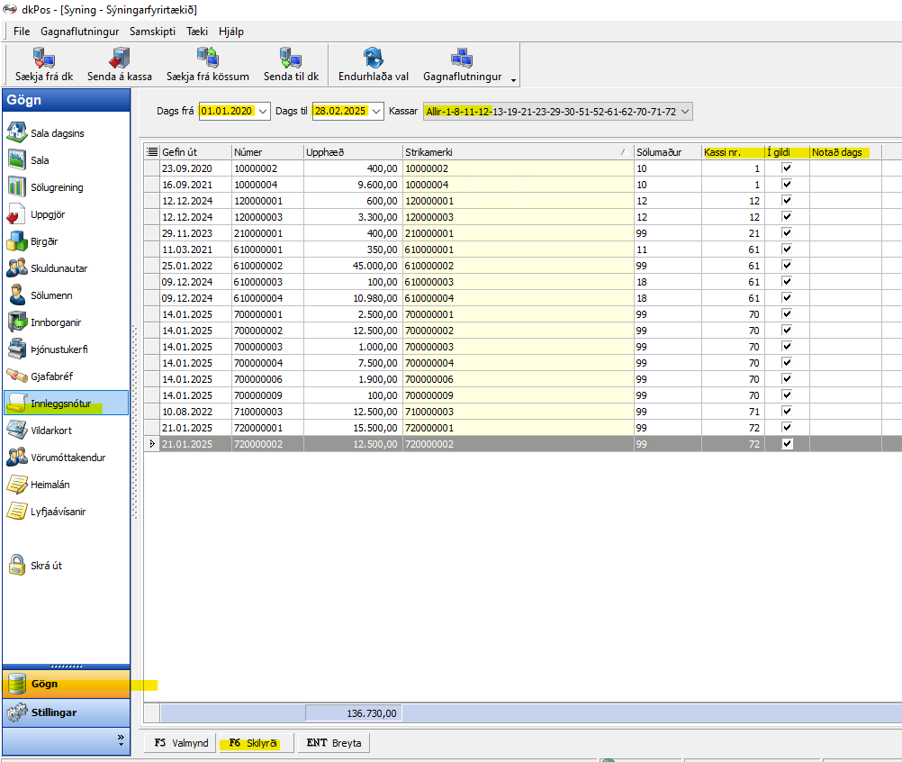Click the ENT Breyta button
Image resolution: width=902 pixels, height=762 pixels.
pos(334,743)
